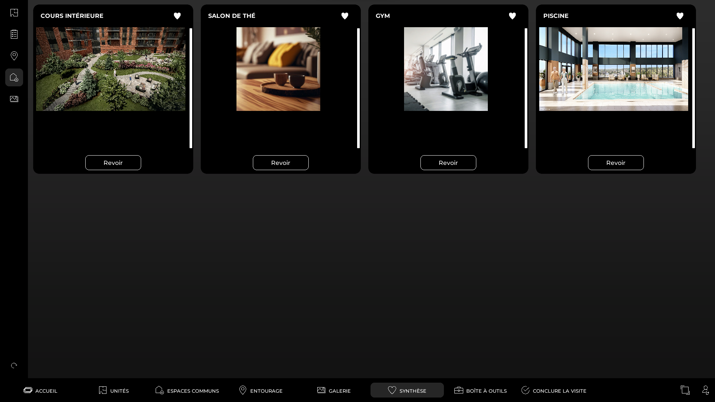This screenshot has height=402, width=715.
Task: Click the GYM card title
Action: pyautogui.click(x=383, y=16)
